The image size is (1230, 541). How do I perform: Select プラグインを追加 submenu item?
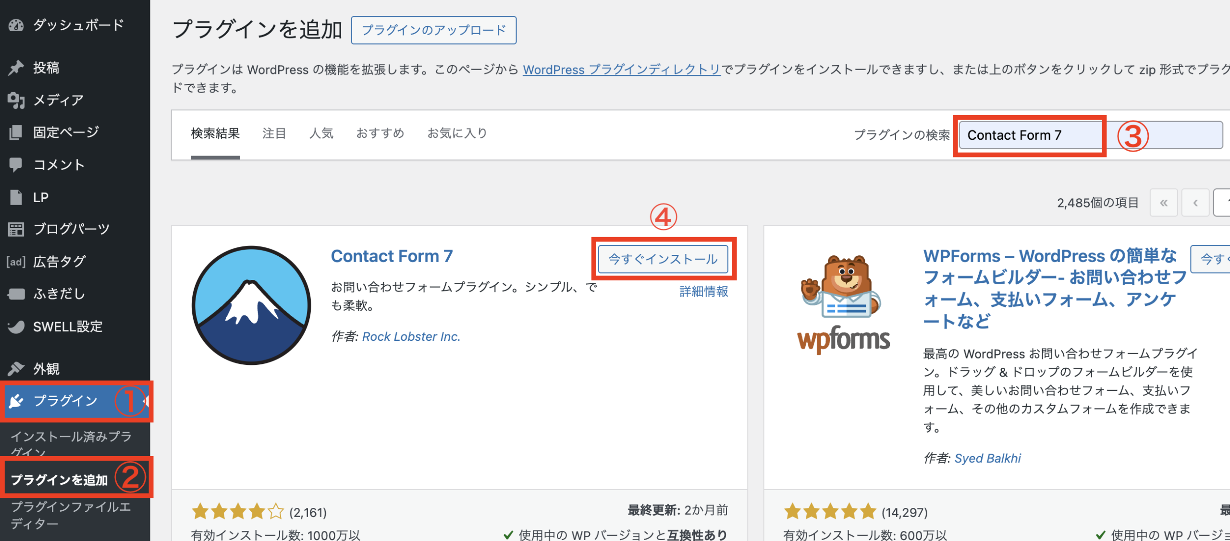(x=59, y=480)
